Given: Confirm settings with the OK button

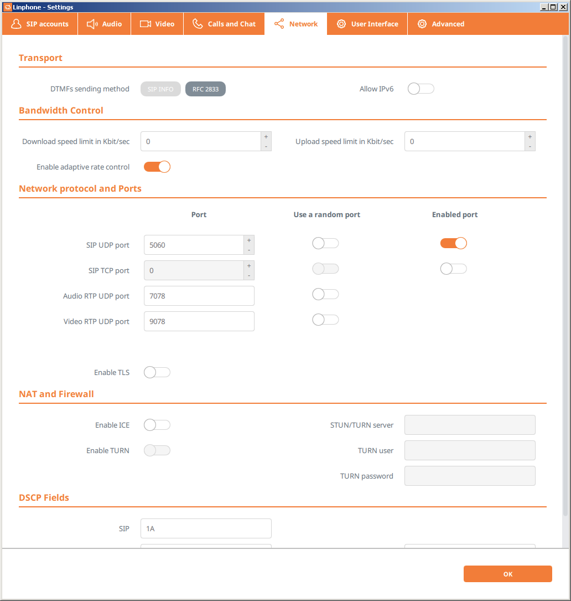Looking at the screenshot, I should pyautogui.click(x=508, y=574).
